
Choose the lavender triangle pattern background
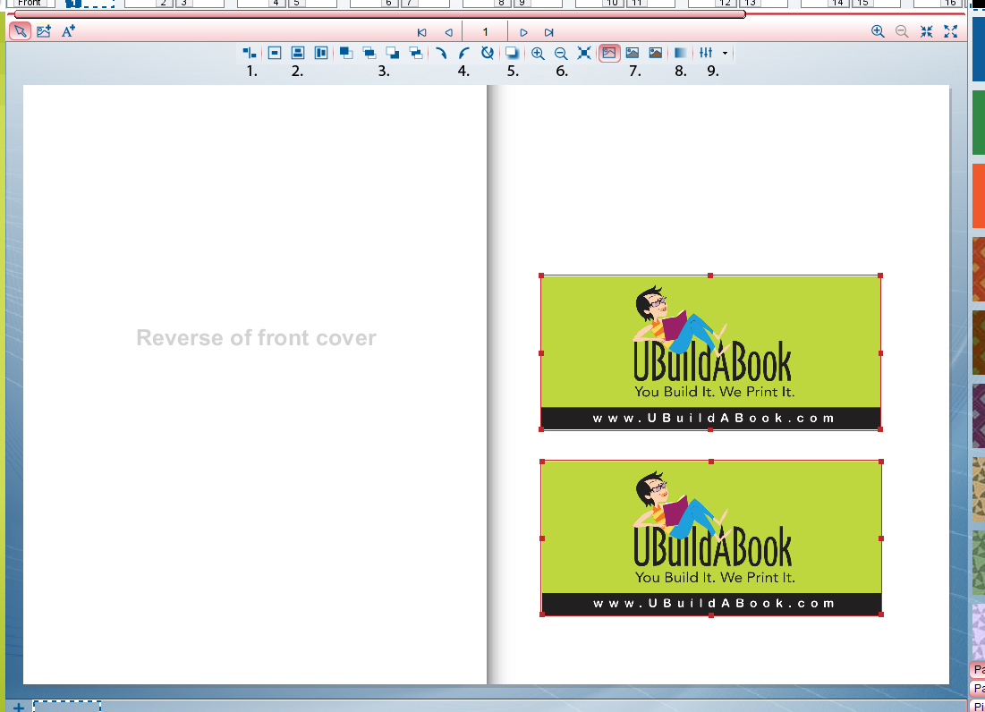pyautogui.click(x=979, y=631)
